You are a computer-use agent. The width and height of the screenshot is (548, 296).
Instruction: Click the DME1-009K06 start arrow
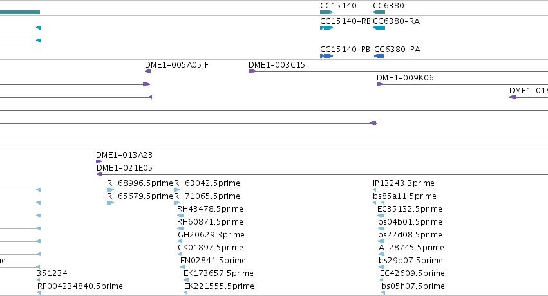point(380,84)
